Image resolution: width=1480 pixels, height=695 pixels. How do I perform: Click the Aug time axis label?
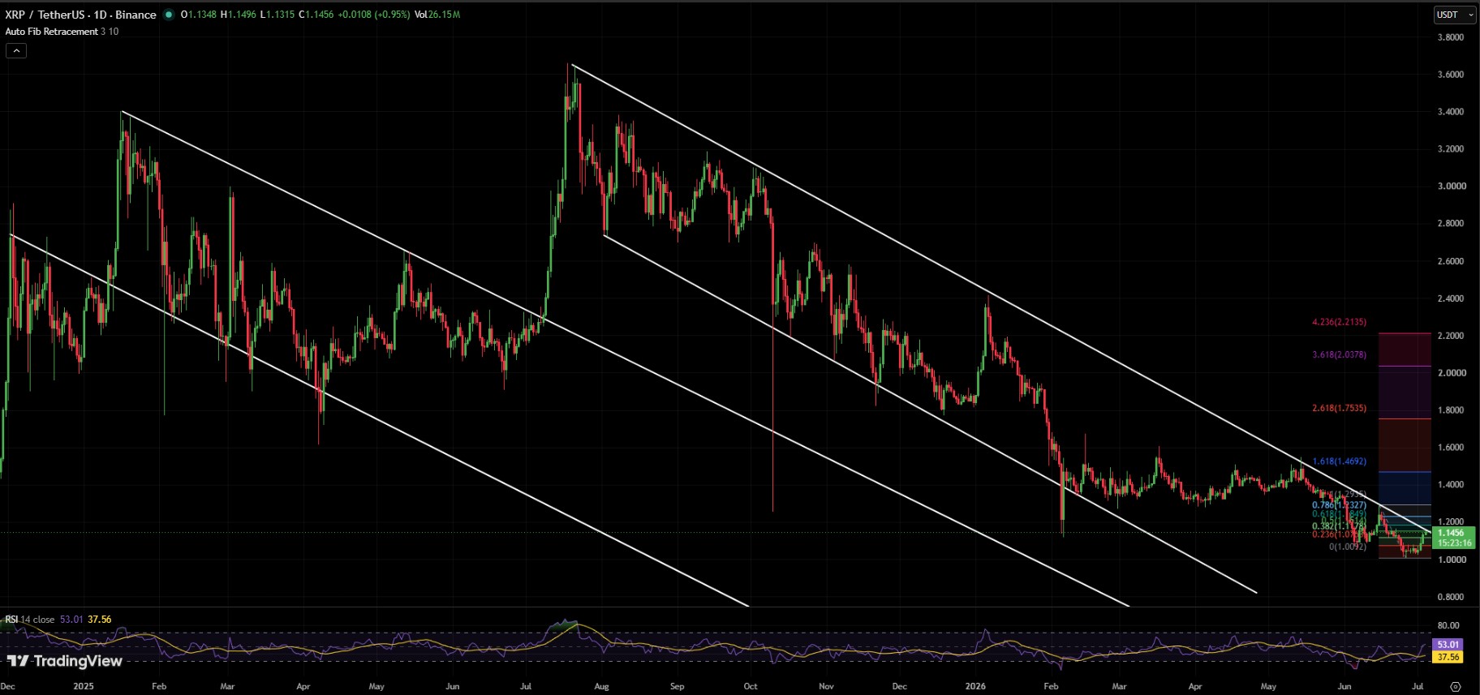601,686
